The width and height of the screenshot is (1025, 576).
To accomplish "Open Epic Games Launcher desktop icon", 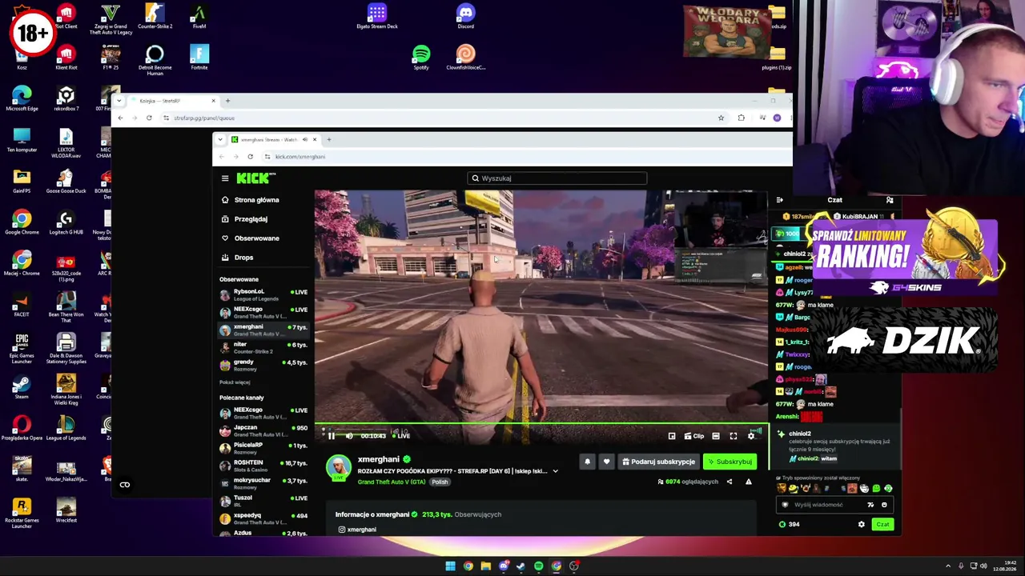I will [22, 348].
